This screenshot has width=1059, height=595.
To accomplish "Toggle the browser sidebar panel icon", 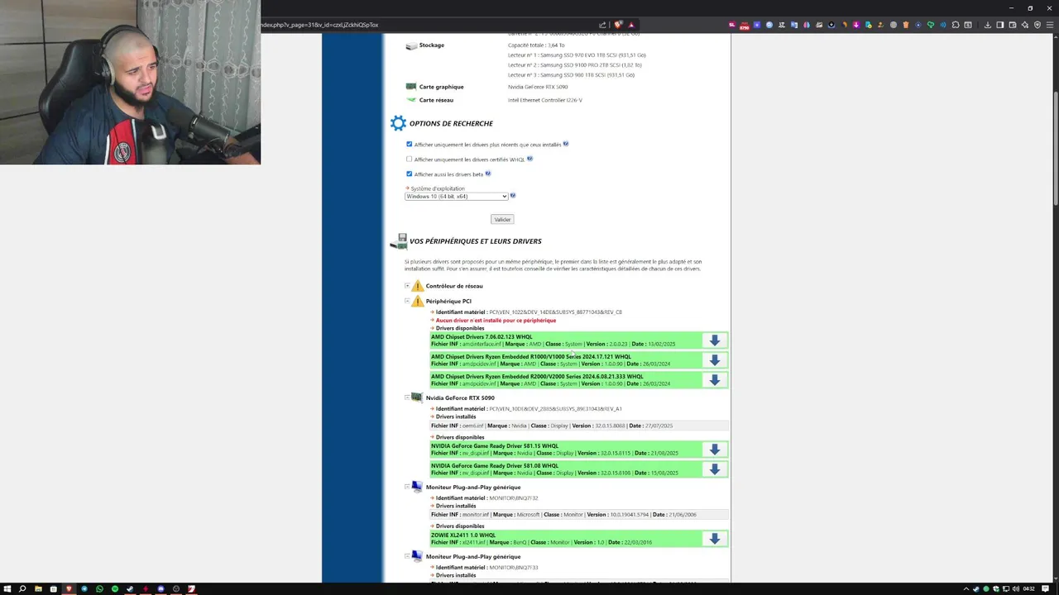I will 999,25.
